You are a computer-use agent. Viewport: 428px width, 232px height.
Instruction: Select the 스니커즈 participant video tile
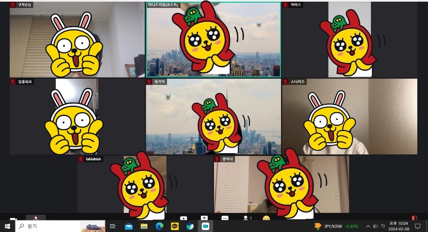pyautogui.click(x=350, y=116)
